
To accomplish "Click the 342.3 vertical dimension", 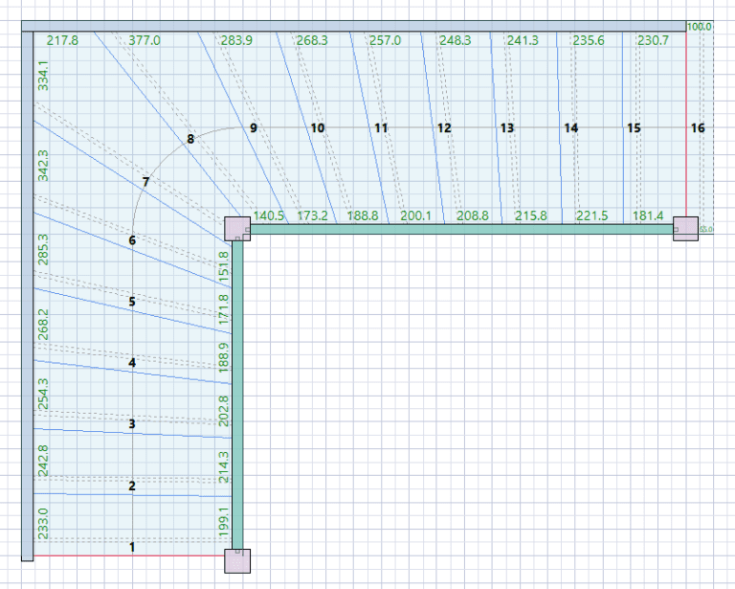I will (43, 166).
